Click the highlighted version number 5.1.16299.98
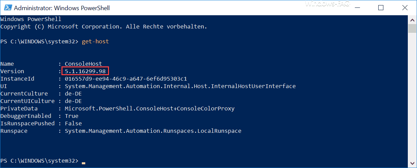The height and width of the screenshot is (168, 417). (85, 71)
